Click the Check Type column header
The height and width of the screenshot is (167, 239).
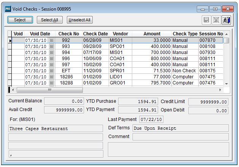pyautogui.click(x=185, y=34)
